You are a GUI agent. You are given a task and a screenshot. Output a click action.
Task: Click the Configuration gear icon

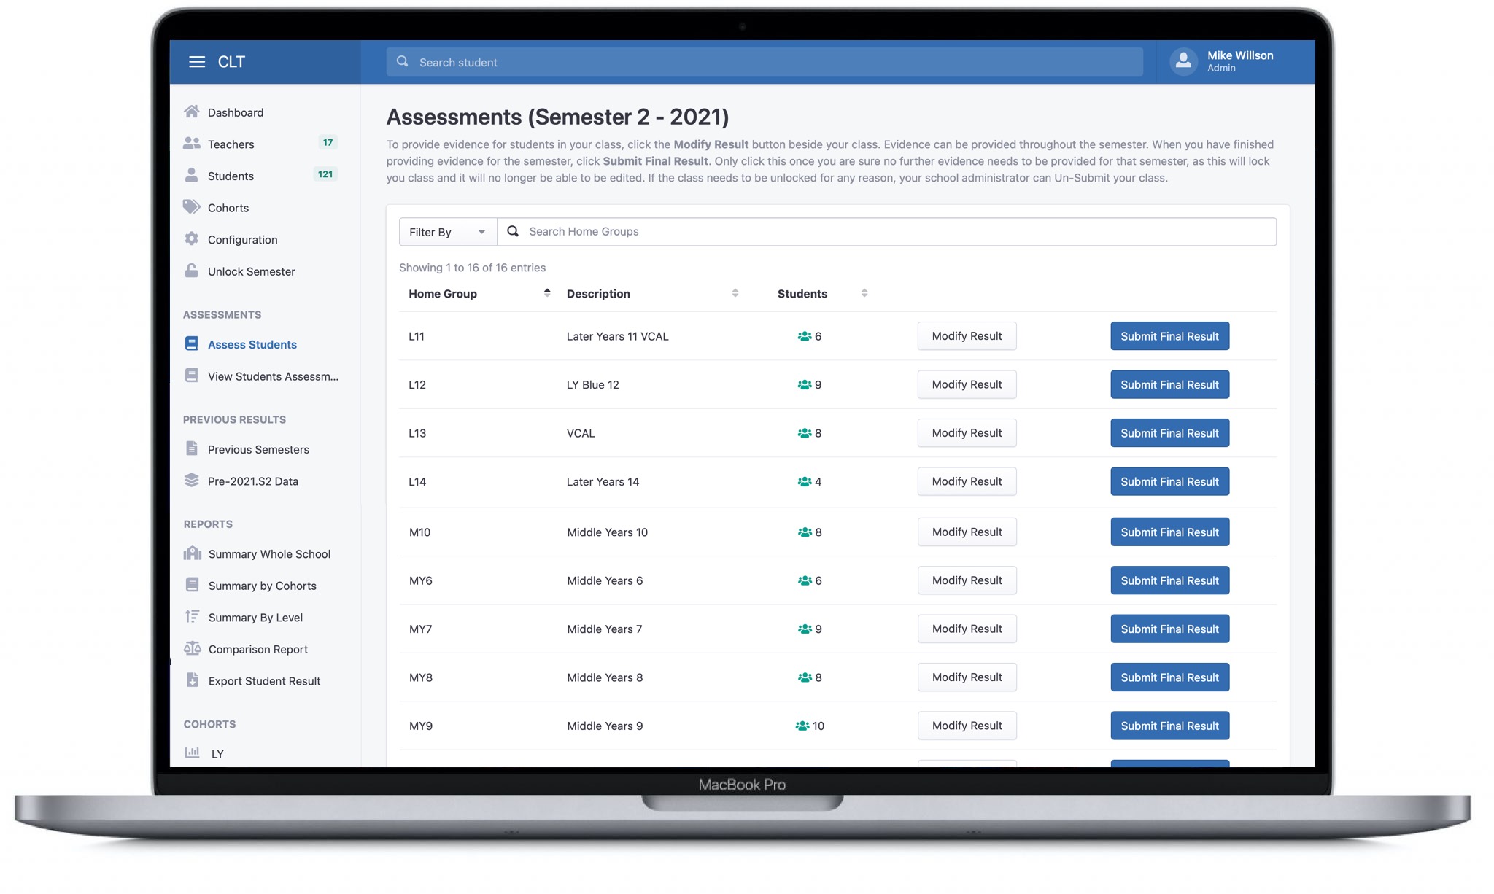193,238
